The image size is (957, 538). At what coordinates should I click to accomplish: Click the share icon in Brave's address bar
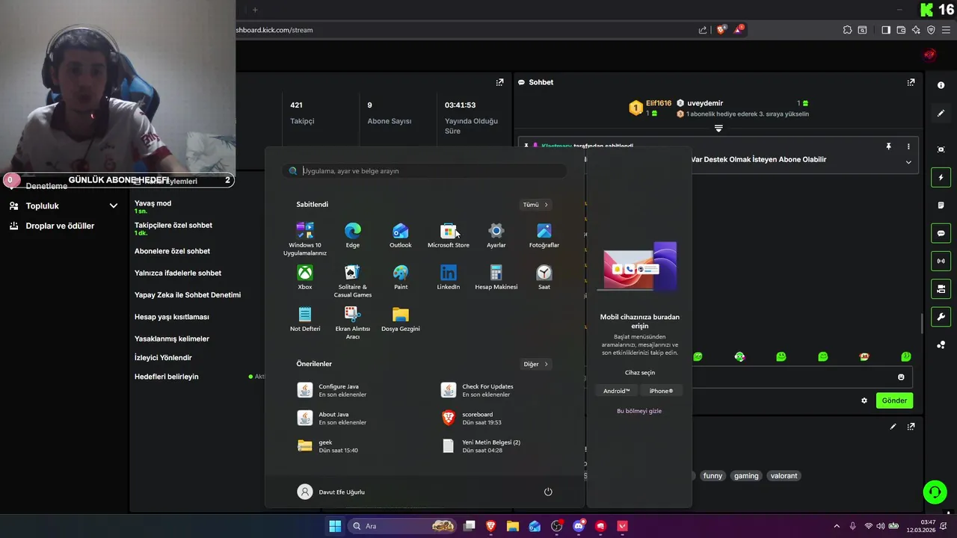(x=703, y=30)
